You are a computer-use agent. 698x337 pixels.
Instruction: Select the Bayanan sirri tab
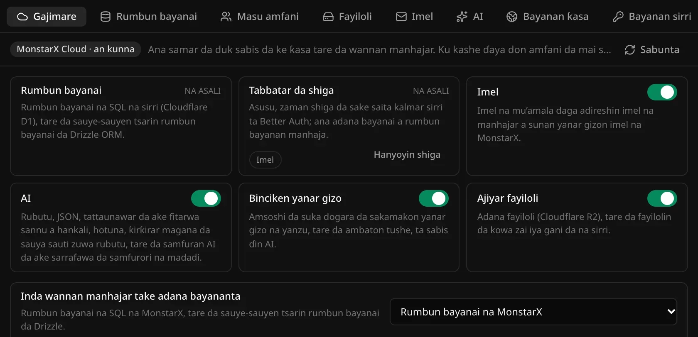tap(652, 17)
